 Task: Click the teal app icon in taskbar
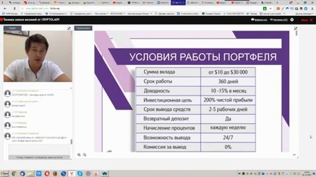[x=105, y=174]
